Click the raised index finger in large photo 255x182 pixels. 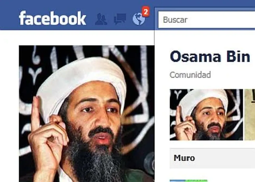click(x=35, y=110)
